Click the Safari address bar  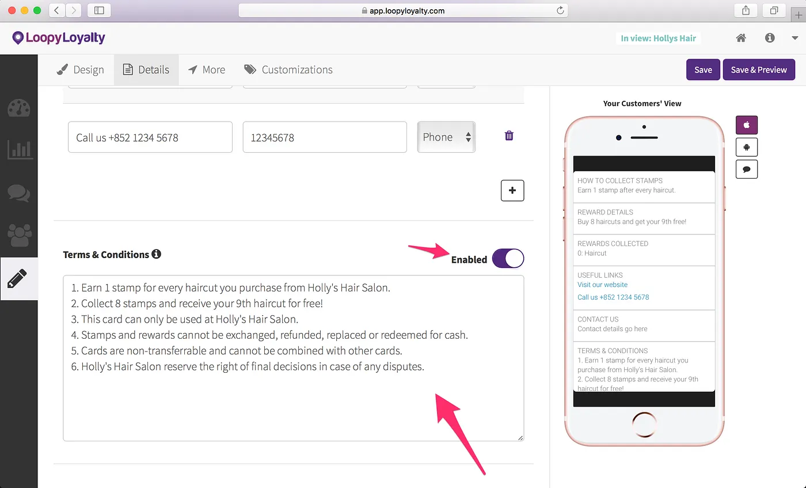(403, 10)
